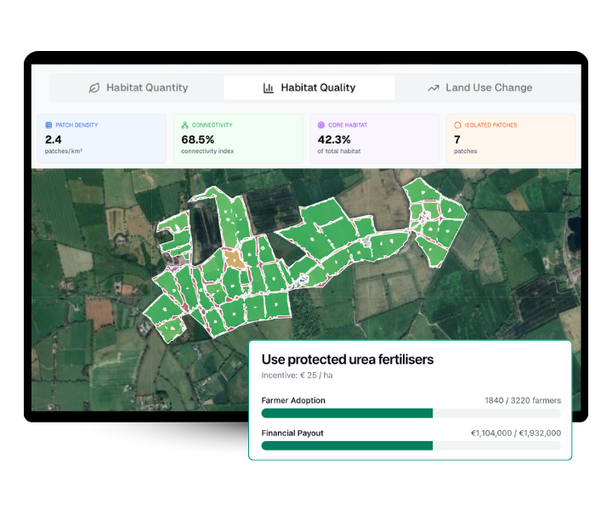Click the 'Use protected urea fertilisers' heading

347,360
